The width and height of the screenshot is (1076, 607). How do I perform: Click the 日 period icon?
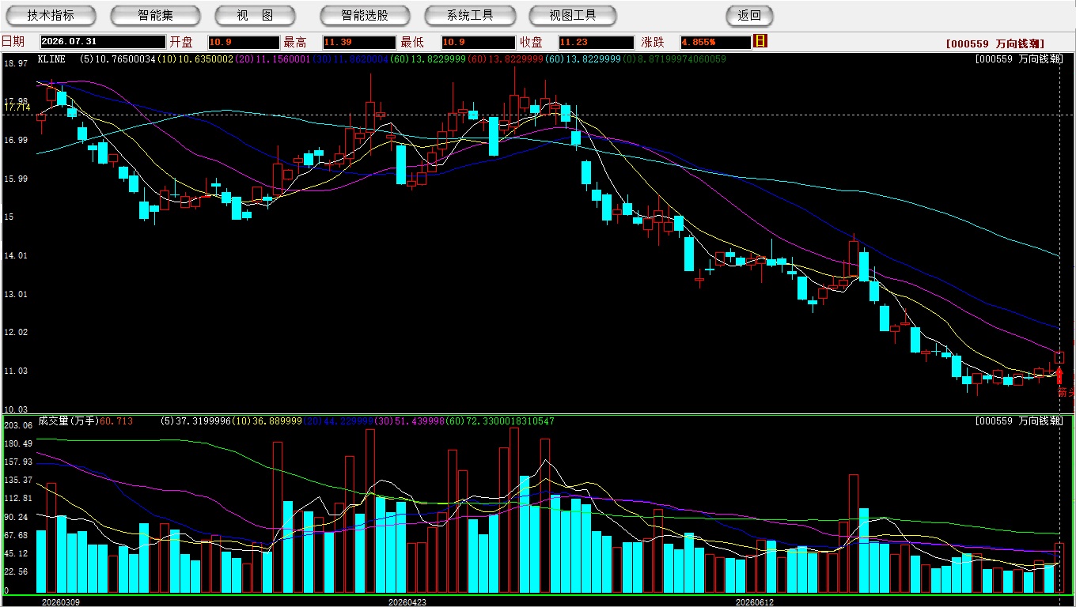click(x=760, y=41)
